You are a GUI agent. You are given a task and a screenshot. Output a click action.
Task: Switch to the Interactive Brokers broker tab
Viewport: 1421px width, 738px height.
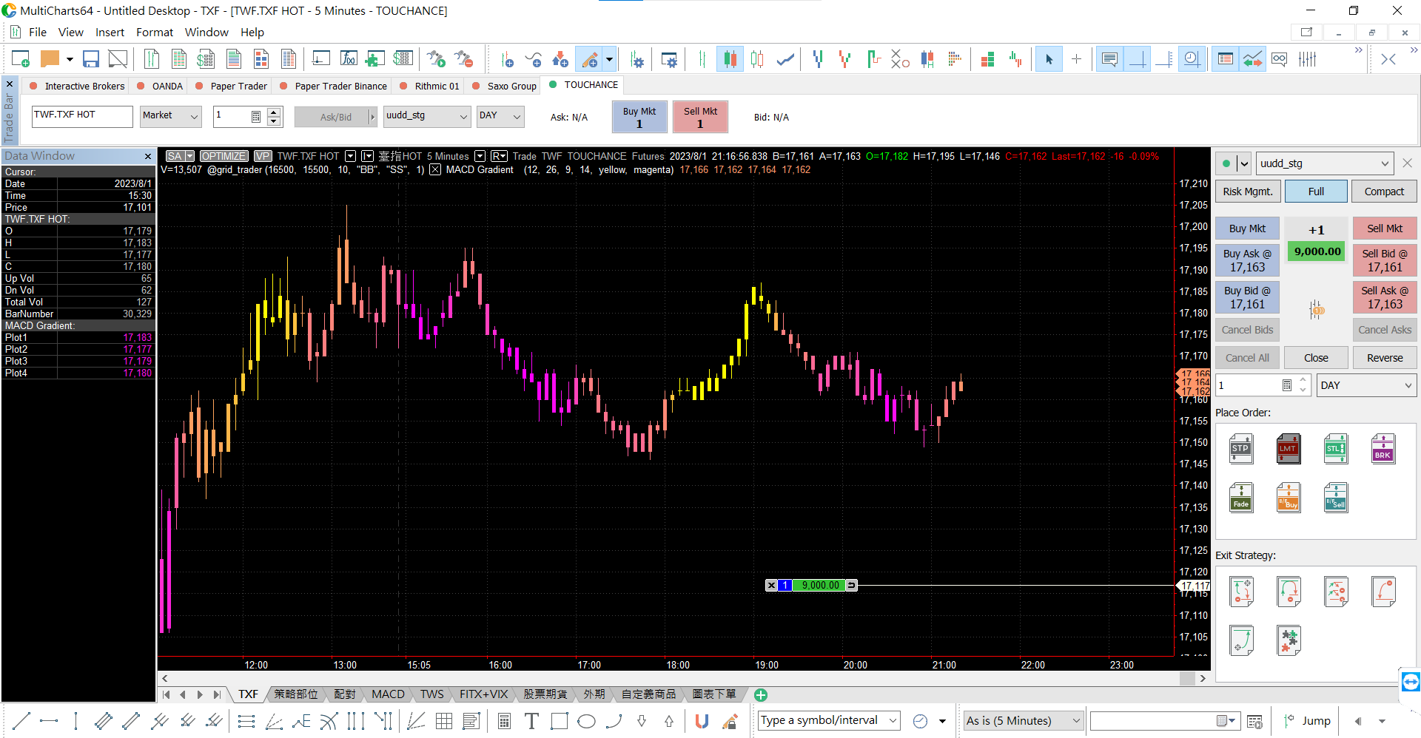coord(77,86)
